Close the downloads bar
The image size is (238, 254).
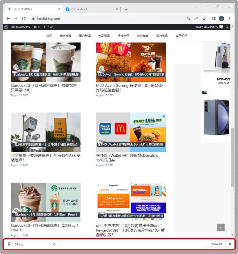pos(230,244)
